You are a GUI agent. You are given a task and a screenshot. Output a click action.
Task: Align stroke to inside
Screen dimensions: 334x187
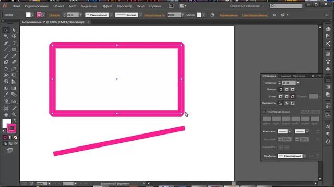tap(287, 103)
